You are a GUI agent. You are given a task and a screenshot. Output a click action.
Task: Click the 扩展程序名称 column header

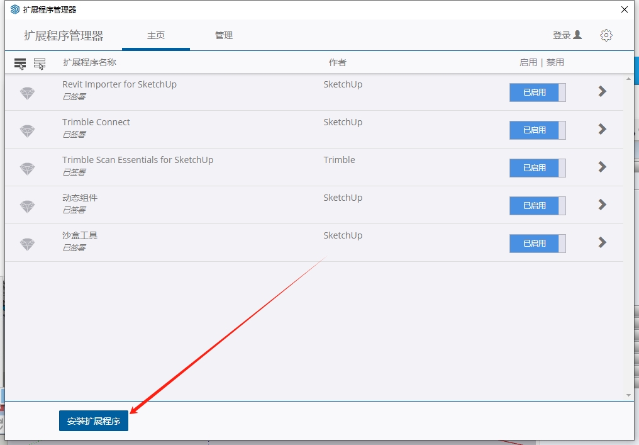pos(90,62)
